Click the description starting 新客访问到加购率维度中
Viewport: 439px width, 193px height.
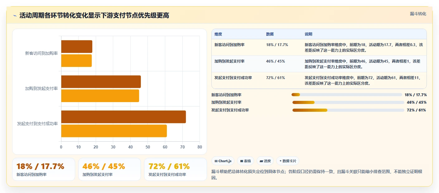click(x=364, y=47)
